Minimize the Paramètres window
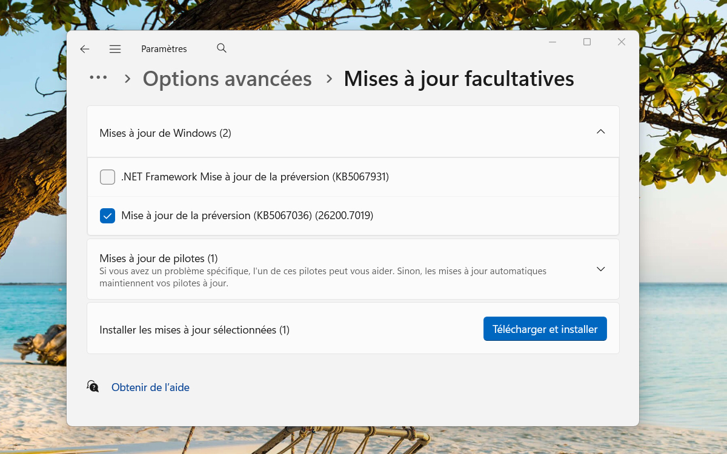The width and height of the screenshot is (727, 454). click(552, 42)
